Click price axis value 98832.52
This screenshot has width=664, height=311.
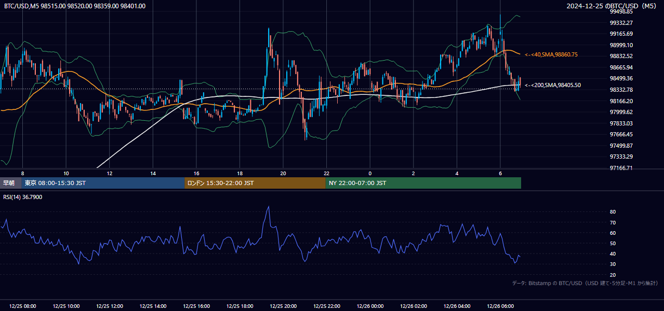621,56
